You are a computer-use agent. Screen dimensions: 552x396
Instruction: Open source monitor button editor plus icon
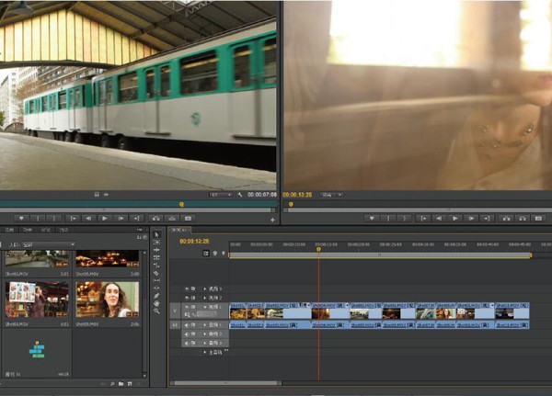(272, 220)
